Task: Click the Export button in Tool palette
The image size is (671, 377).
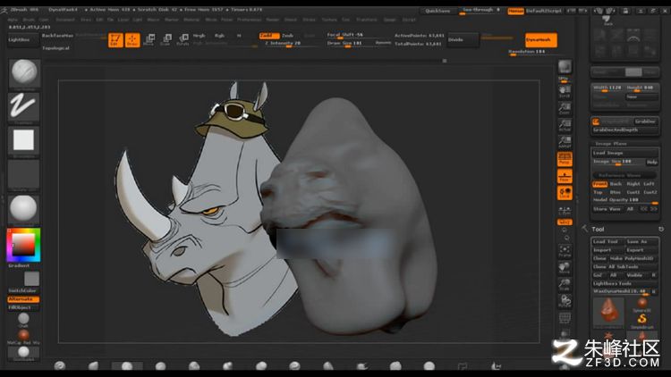Action: [641, 250]
